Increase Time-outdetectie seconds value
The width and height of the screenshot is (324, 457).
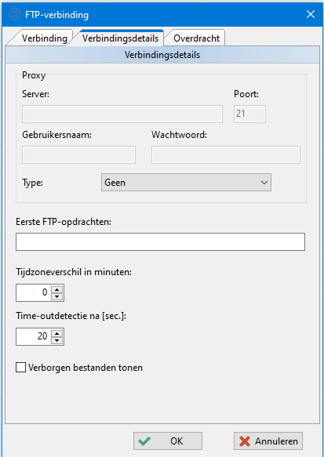(56, 333)
